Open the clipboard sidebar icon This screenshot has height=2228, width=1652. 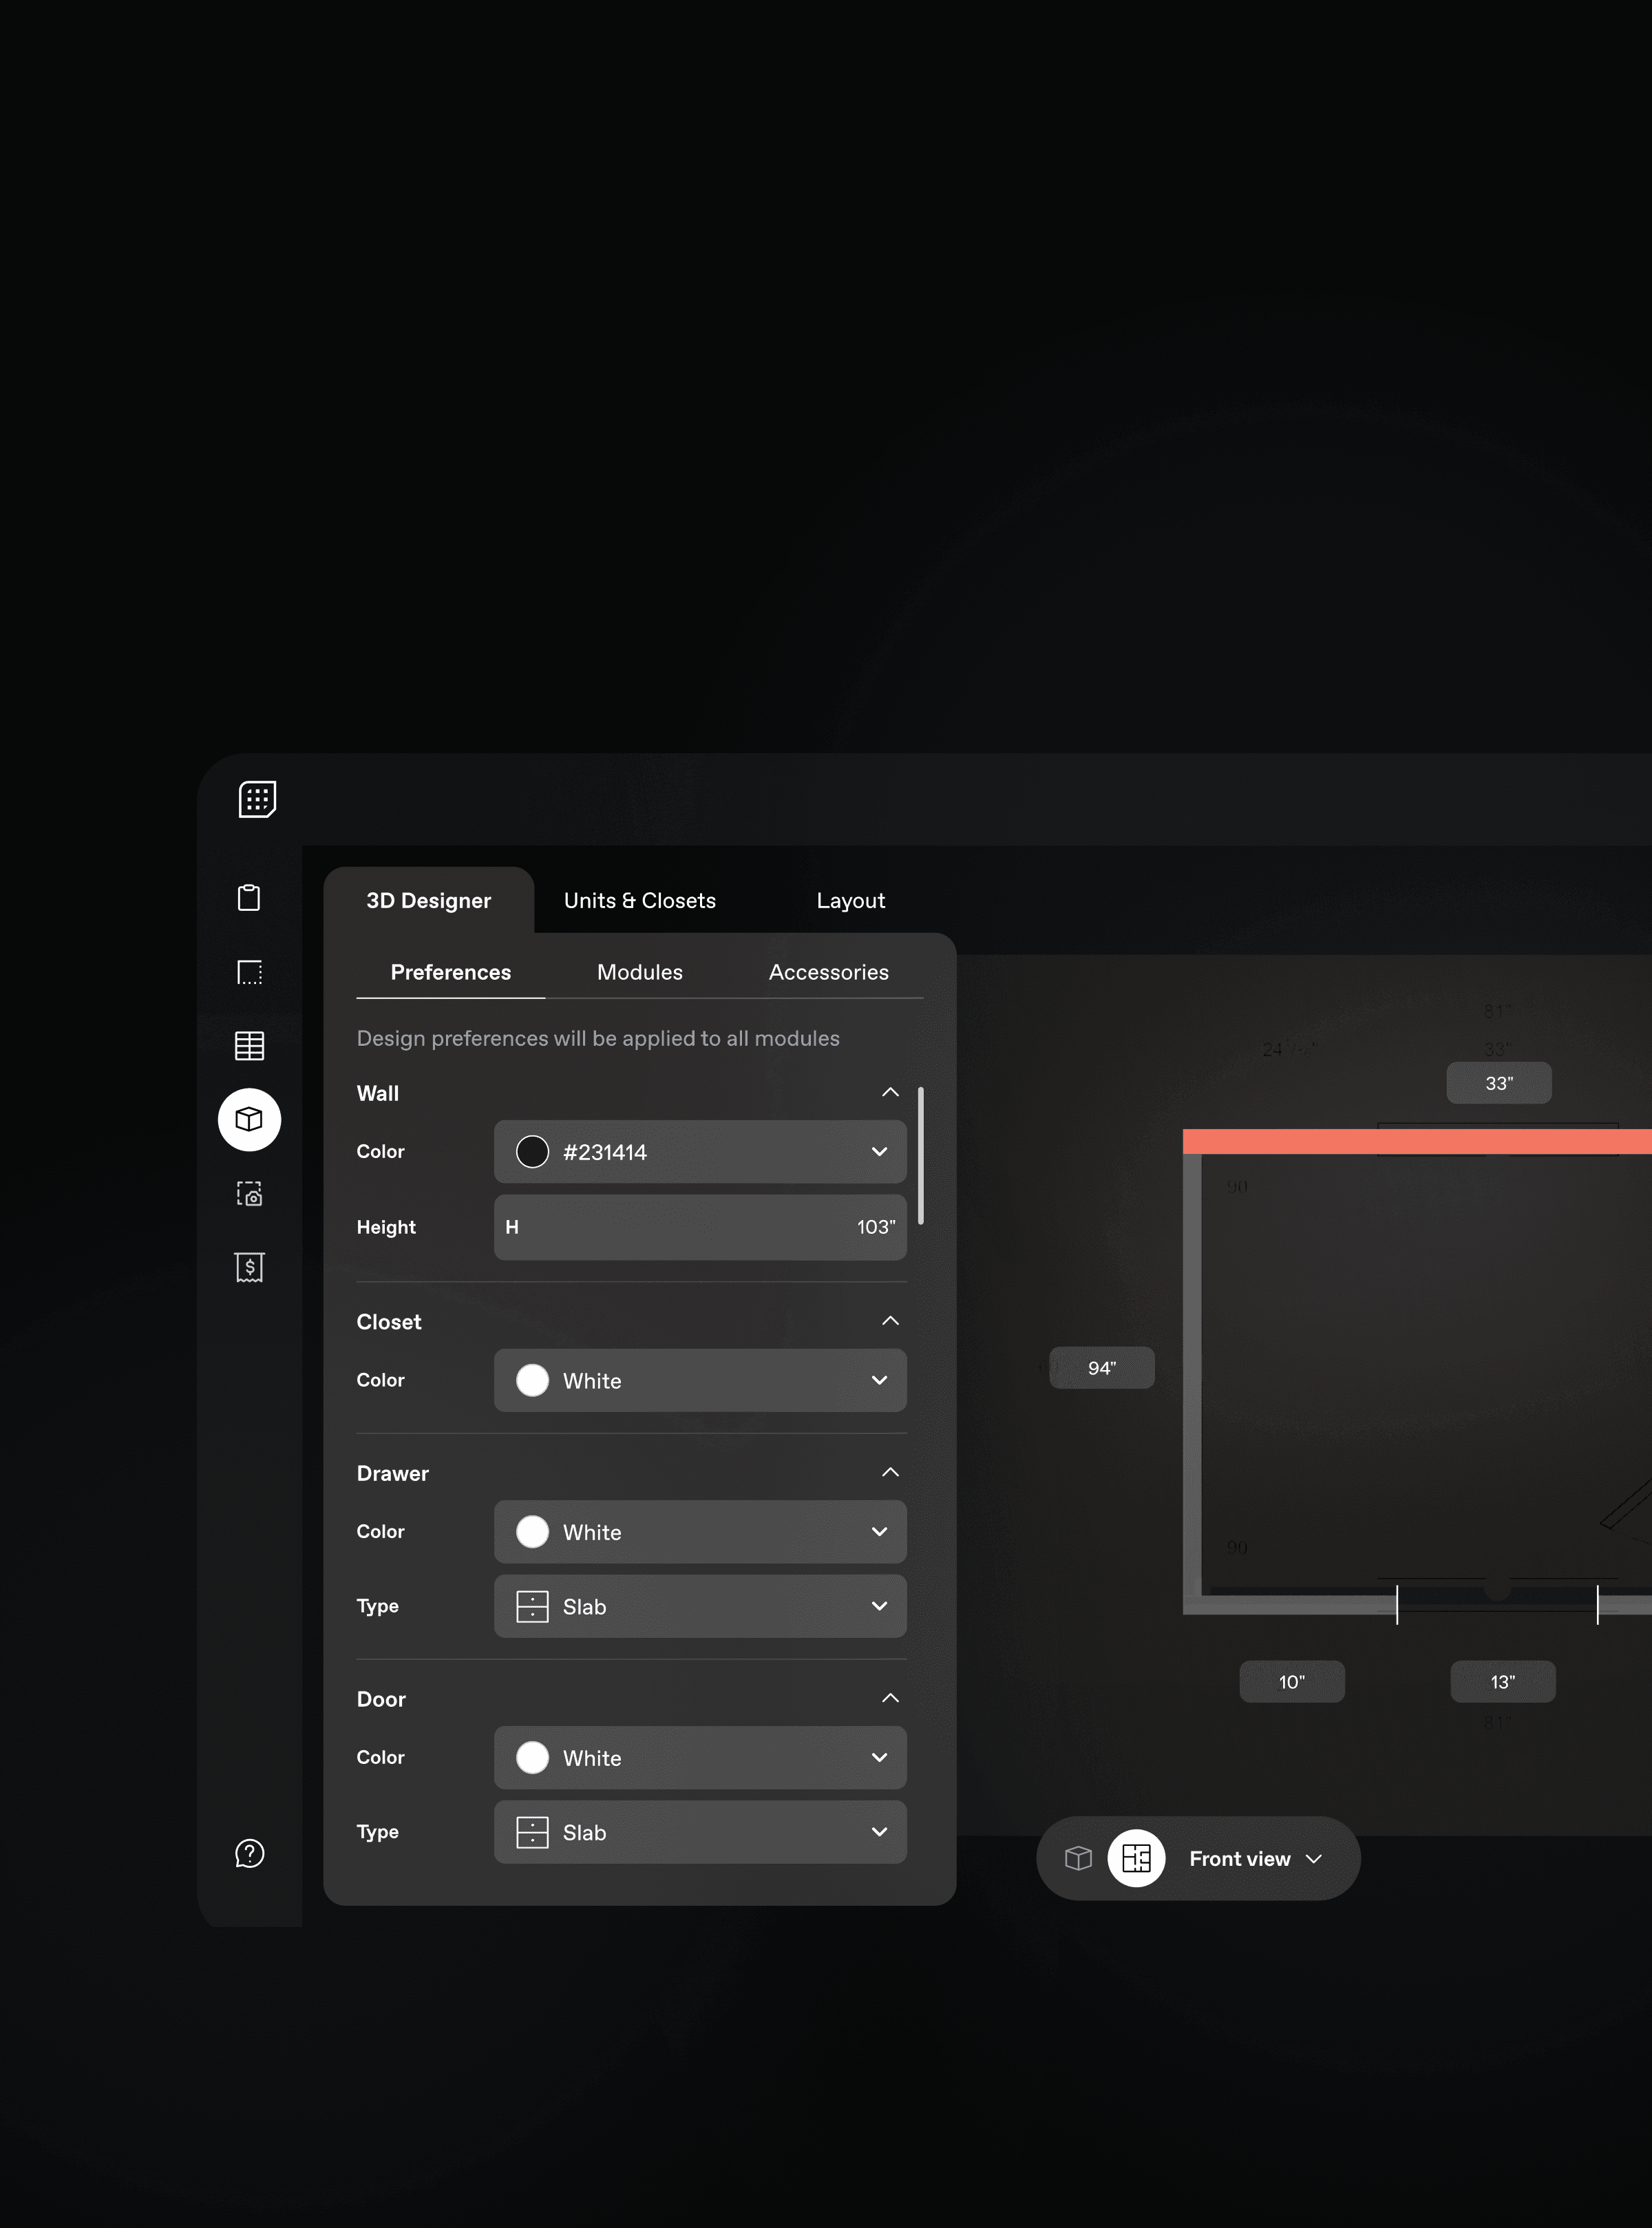[x=249, y=897]
